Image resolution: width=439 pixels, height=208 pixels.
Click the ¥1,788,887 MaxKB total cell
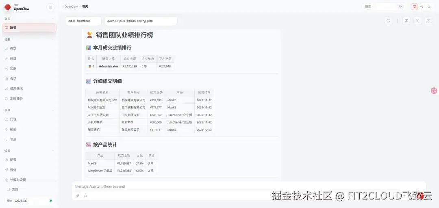coord(124,163)
